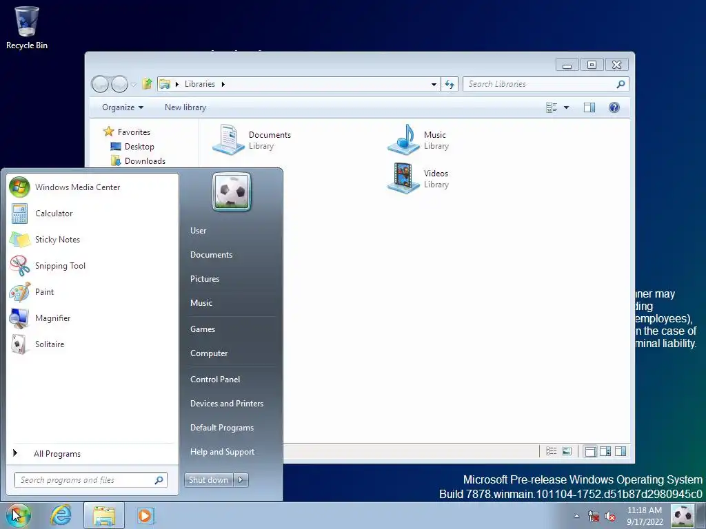
Task: Show hidden tray icons arrow
Action: click(577, 516)
